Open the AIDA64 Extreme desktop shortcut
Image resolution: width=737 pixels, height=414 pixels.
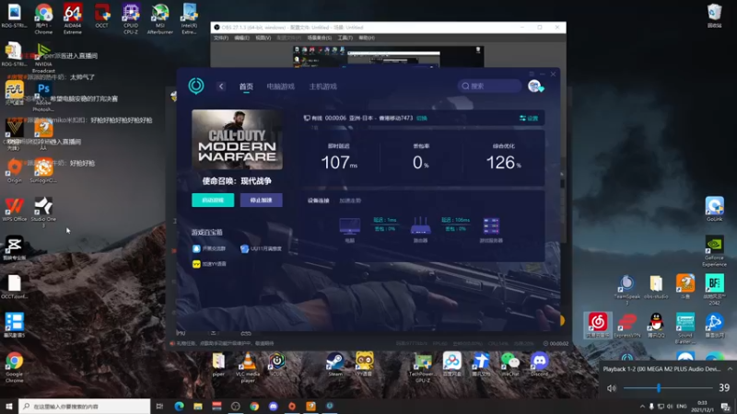click(73, 18)
